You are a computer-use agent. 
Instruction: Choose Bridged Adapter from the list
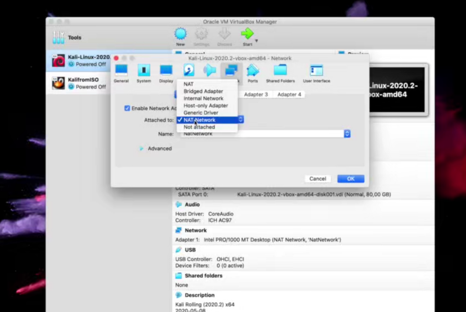tap(203, 91)
